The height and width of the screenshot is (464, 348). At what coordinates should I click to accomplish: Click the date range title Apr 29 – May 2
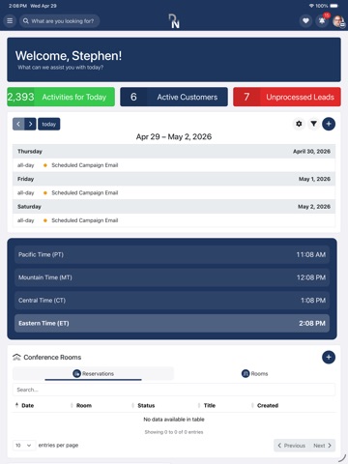click(x=174, y=137)
